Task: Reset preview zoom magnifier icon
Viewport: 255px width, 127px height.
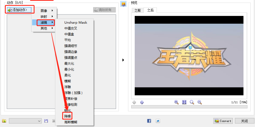Action: [x=192, y=102]
